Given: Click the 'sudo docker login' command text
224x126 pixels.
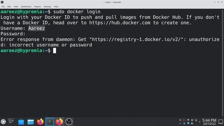Looking at the screenshot, I should tap(77, 12).
